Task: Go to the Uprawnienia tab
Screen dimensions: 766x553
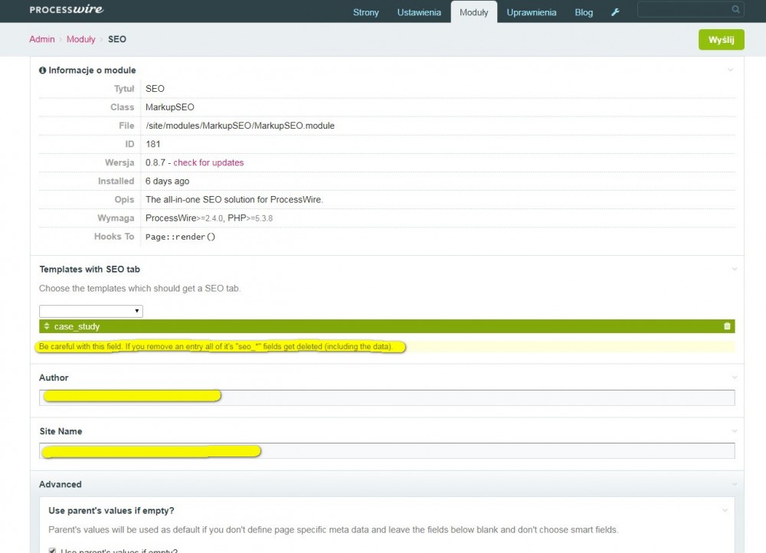Action: coord(531,12)
